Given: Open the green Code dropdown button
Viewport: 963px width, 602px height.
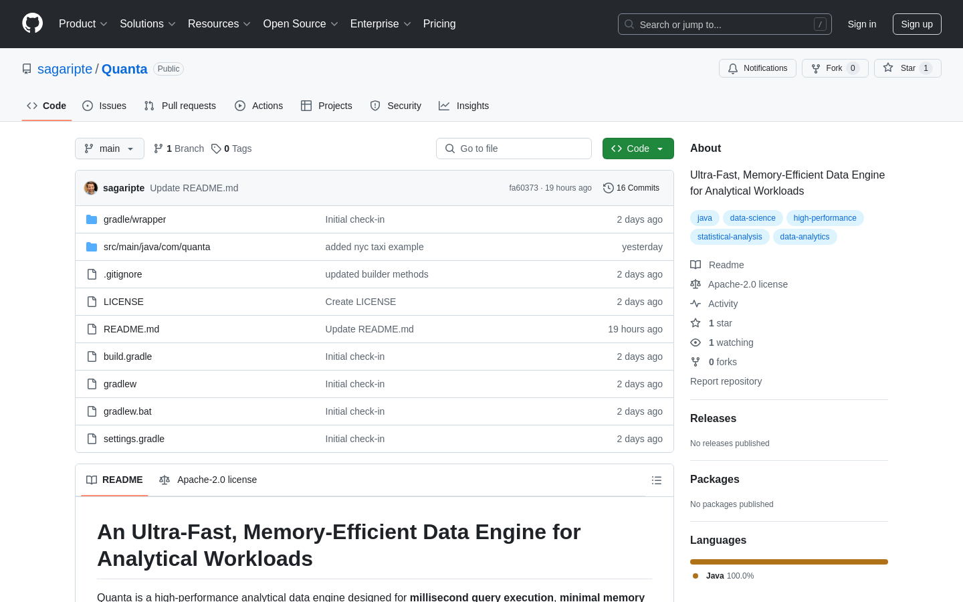Looking at the screenshot, I should pyautogui.click(x=638, y=148).
